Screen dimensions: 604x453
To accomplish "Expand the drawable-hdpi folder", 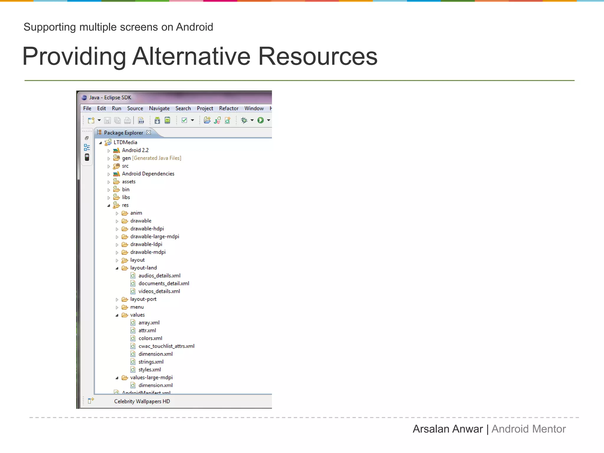I will (117, 229).
